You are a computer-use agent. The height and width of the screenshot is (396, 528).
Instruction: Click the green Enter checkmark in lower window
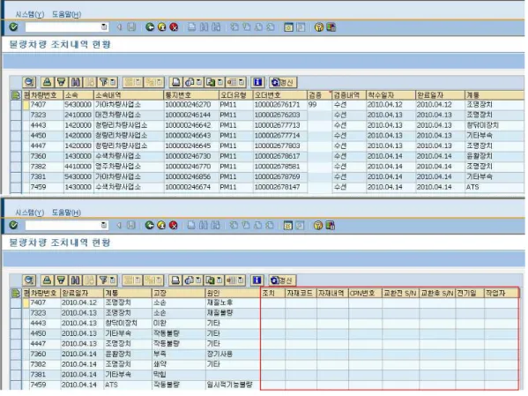[x=13, y=225]
